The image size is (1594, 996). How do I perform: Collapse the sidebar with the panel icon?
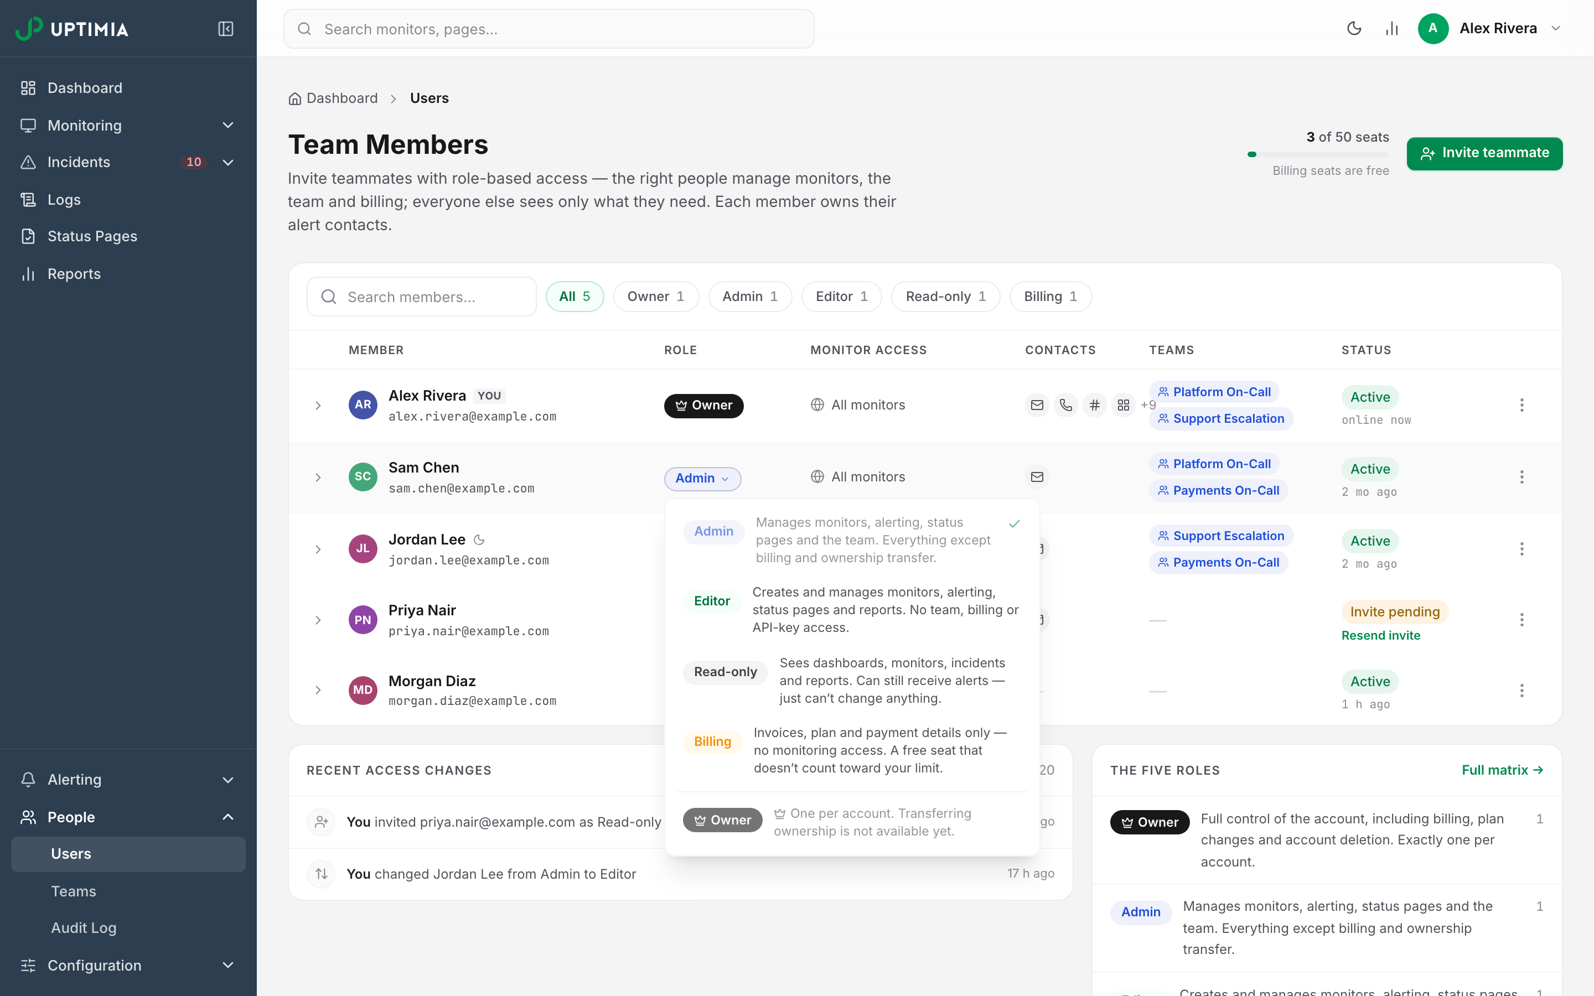(225, 29)
